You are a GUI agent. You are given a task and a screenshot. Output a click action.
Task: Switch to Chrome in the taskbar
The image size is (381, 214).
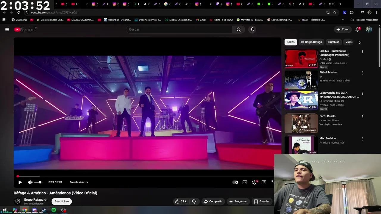[x=25, y=210]
